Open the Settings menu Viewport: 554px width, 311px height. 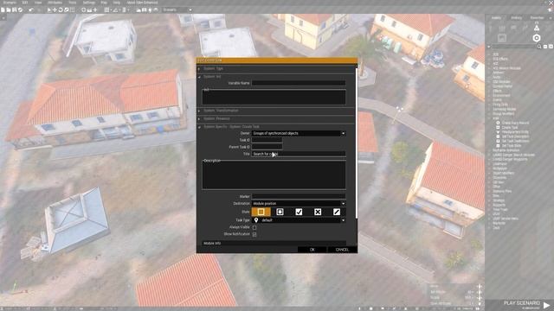tap(89, 3)
